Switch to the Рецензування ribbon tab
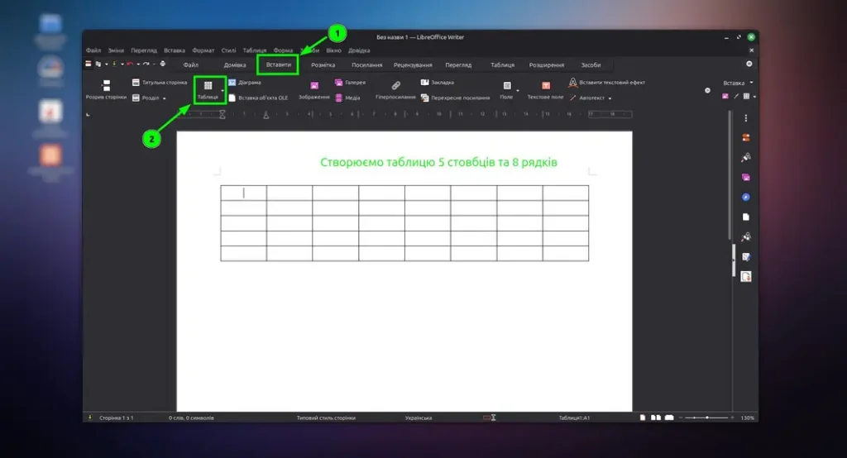Image resolution: width=847 pixels, height=458 pixels. pos(413,64)
